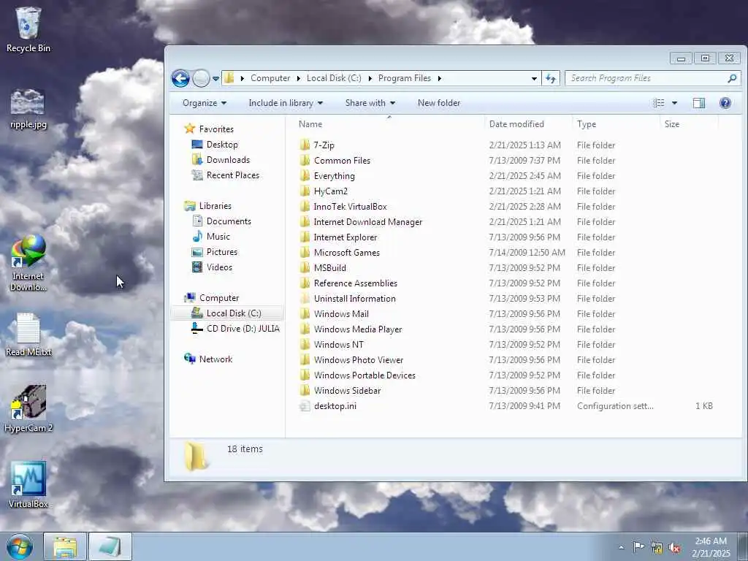Launch the HyperCam 2 desktop shortcut
Viewport: 748px width, 561px height.
point(28,409)
